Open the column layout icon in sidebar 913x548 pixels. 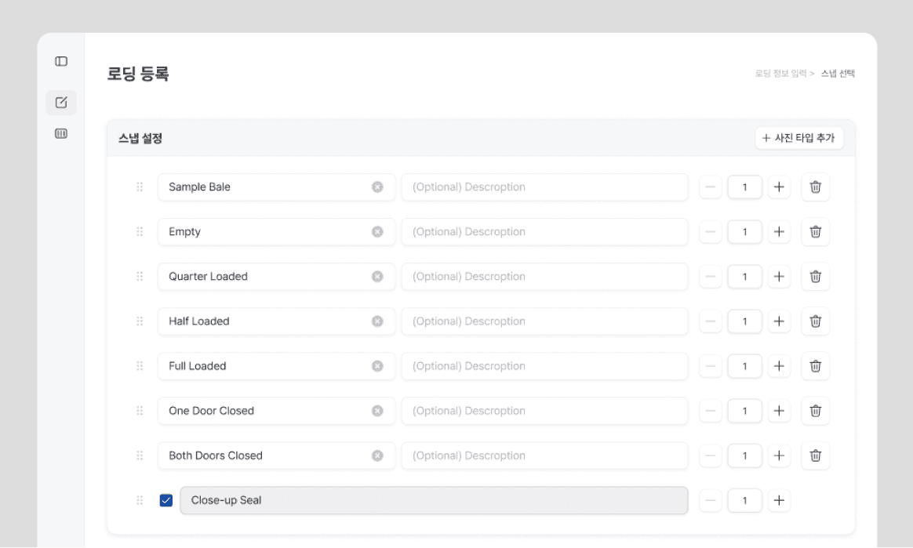[61, 134]
